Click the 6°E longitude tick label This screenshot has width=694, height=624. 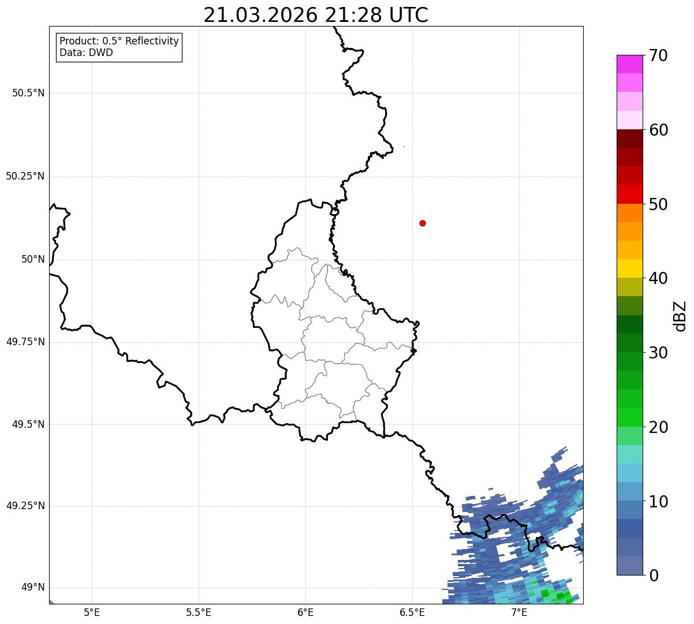[x=305, y=612]
